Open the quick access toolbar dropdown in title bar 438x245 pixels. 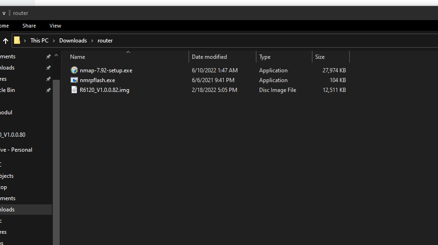tap(3, 13)
